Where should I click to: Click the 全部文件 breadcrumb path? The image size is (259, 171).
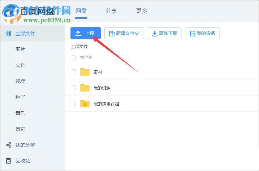pos(79,47)
